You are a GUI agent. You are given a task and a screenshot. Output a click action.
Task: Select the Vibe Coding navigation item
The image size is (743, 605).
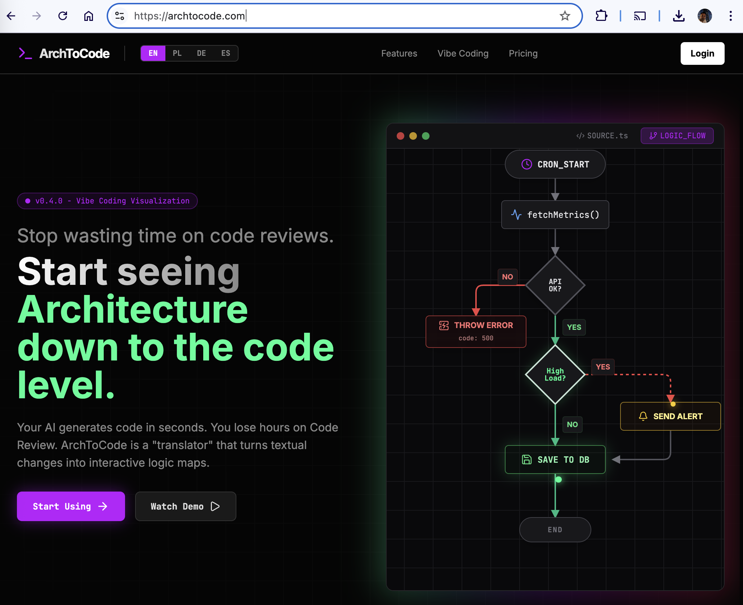(463, 53)
